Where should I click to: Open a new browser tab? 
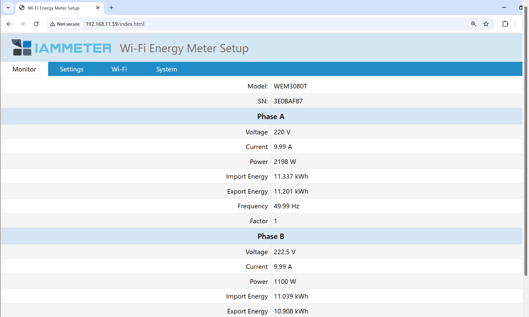pyautogui.click(x=111, y=8)
